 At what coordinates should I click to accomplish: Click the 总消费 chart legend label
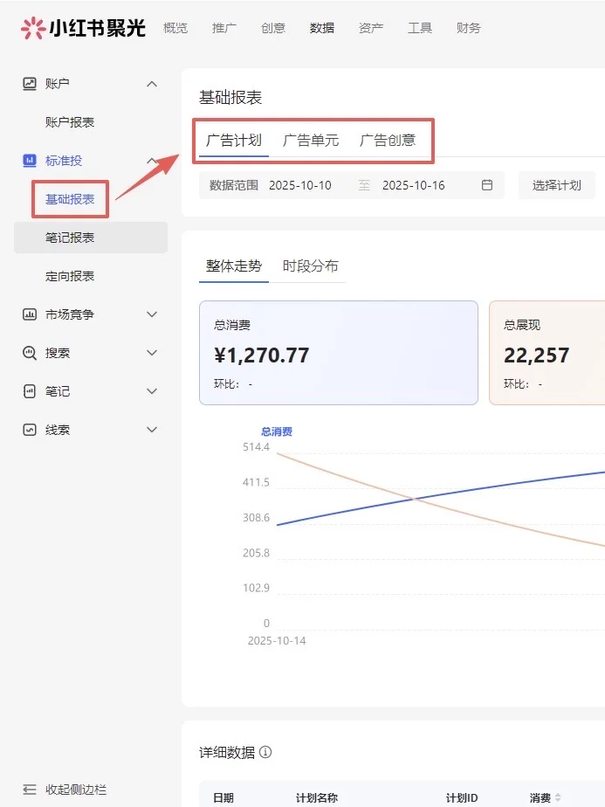click(x=277, y=431)
